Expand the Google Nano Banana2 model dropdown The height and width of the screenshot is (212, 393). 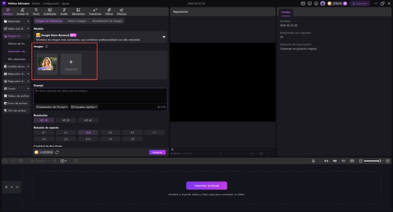pos(164,36)
